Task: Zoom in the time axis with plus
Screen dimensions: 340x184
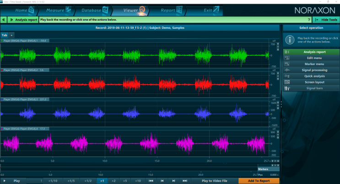Action: click(x=272, y=161)
